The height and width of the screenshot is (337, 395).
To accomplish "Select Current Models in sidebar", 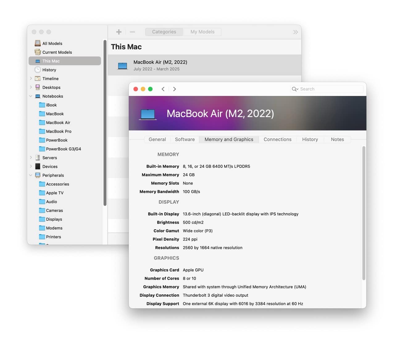I will pos(65,52).
